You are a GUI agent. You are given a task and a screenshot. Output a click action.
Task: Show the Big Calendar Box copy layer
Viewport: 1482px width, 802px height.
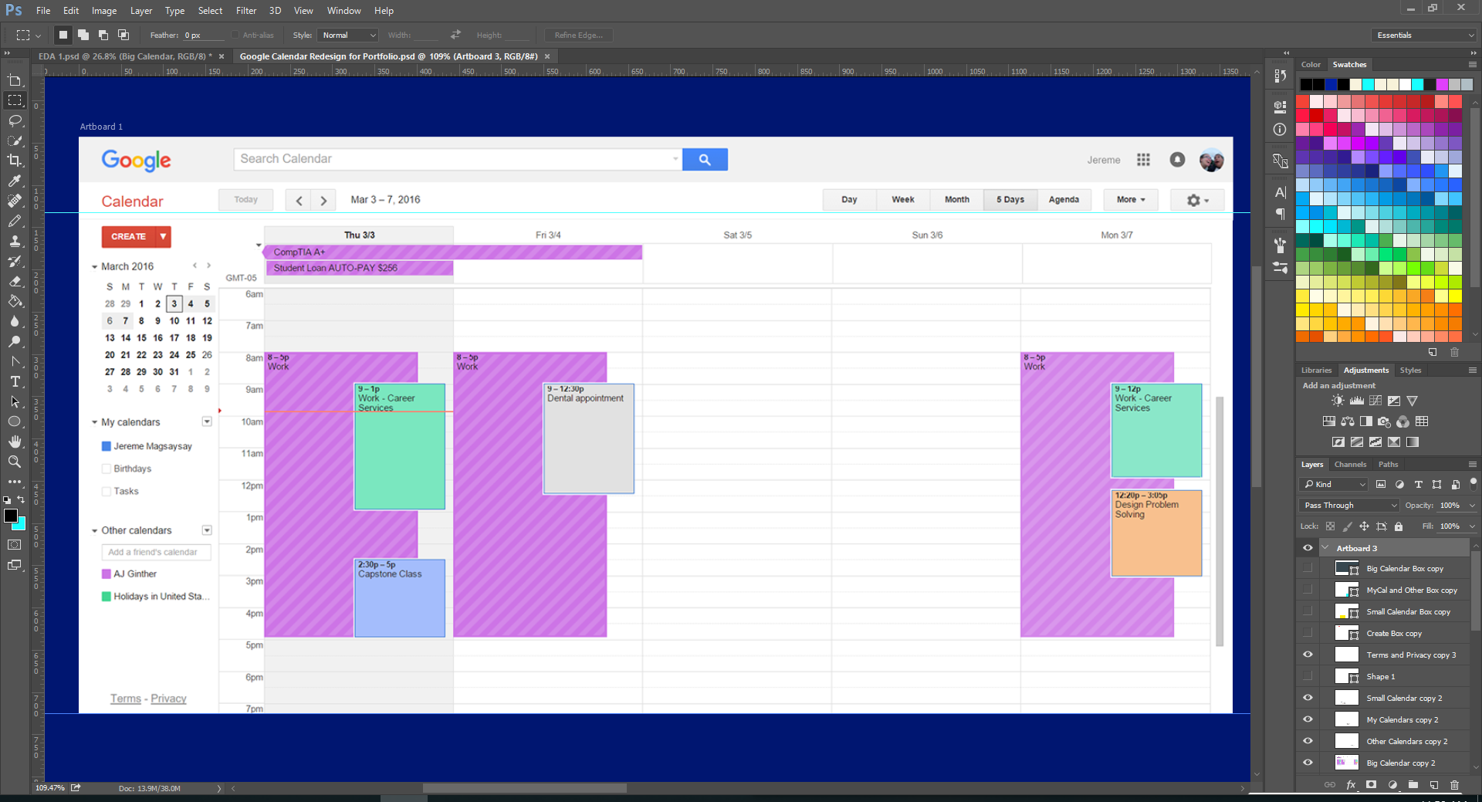pos(1308,569)
